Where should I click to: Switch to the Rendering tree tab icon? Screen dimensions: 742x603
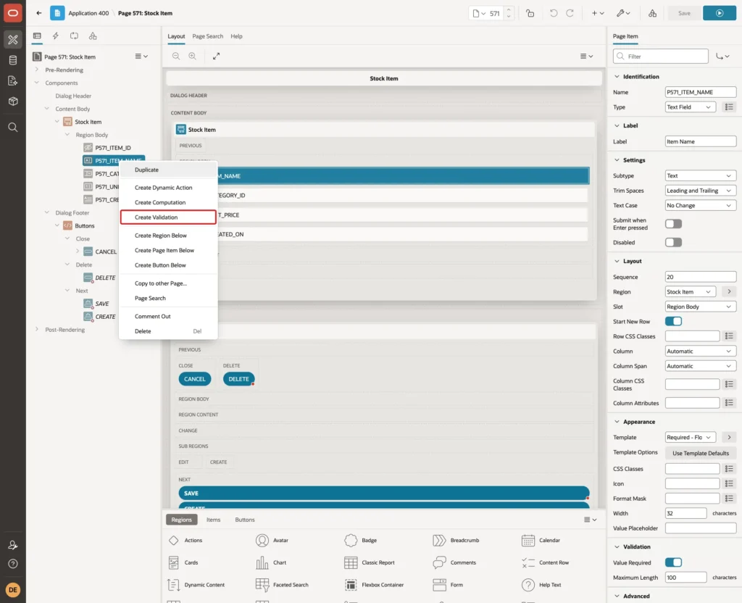(x=37, y=36)
